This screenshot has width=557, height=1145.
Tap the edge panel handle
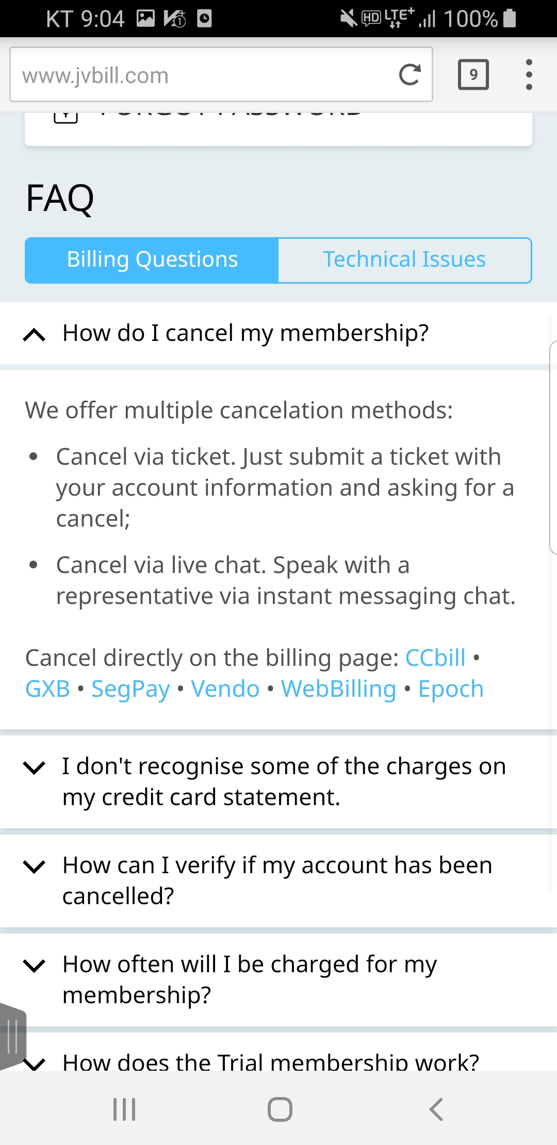pyautogui.click(x=13, y=1037)
